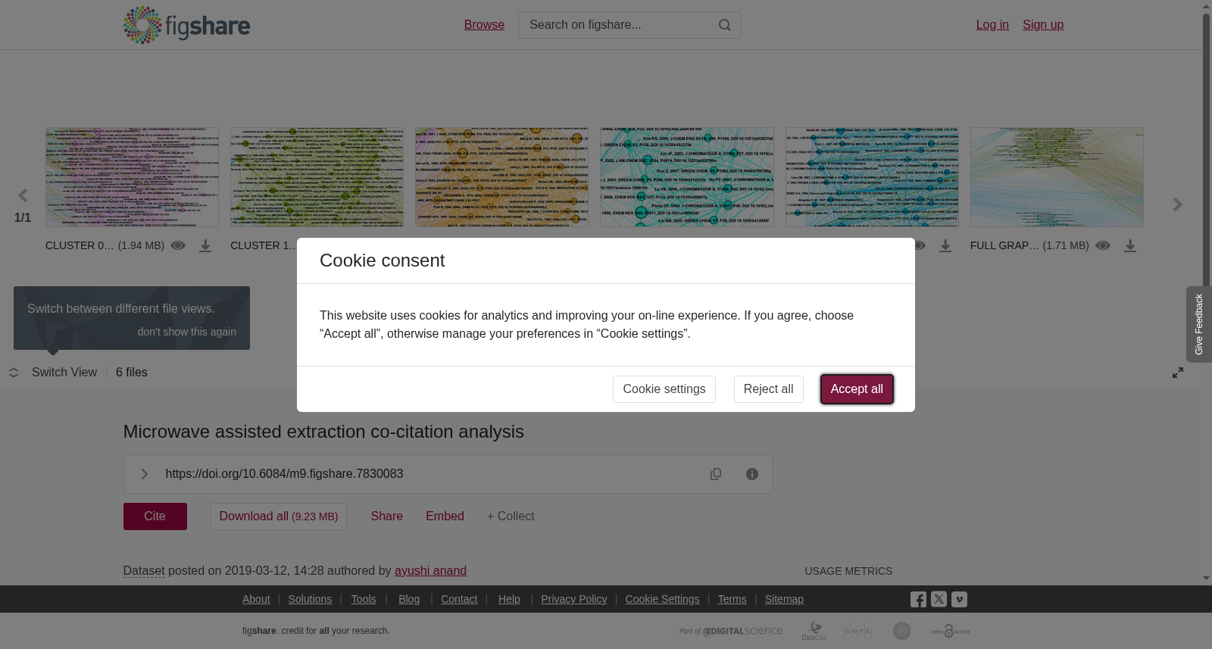
Task: Reject all cookies
Action: click(769, 389)
